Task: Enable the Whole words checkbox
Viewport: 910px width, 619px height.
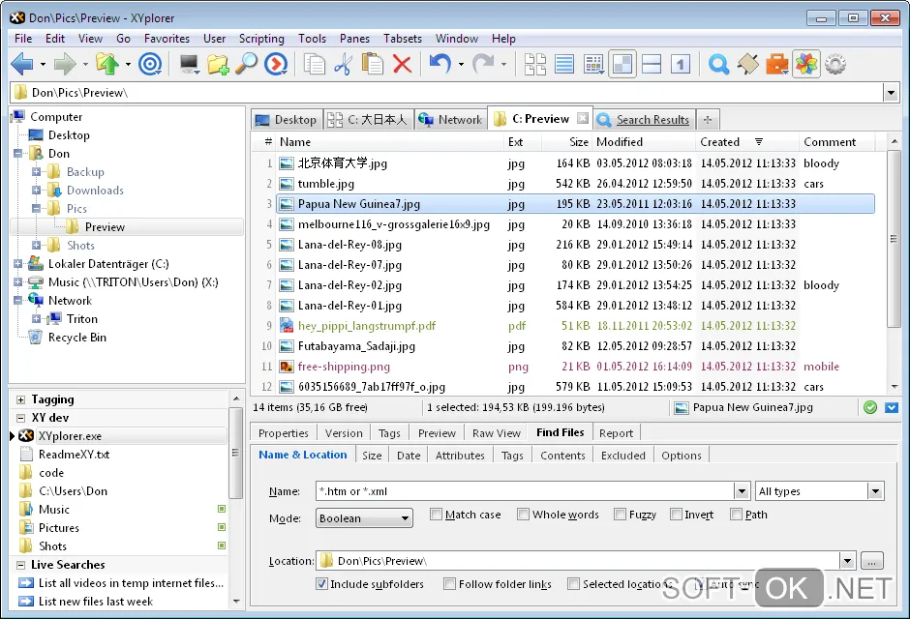Action: [523, 515]
